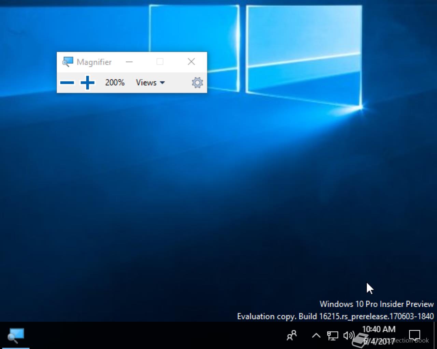Click the disabled maximize button of Magnifier
This screenshot has width=437, height=349.
(160, 62)
